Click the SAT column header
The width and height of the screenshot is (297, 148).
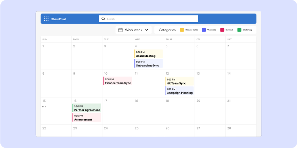pos(229,39)
